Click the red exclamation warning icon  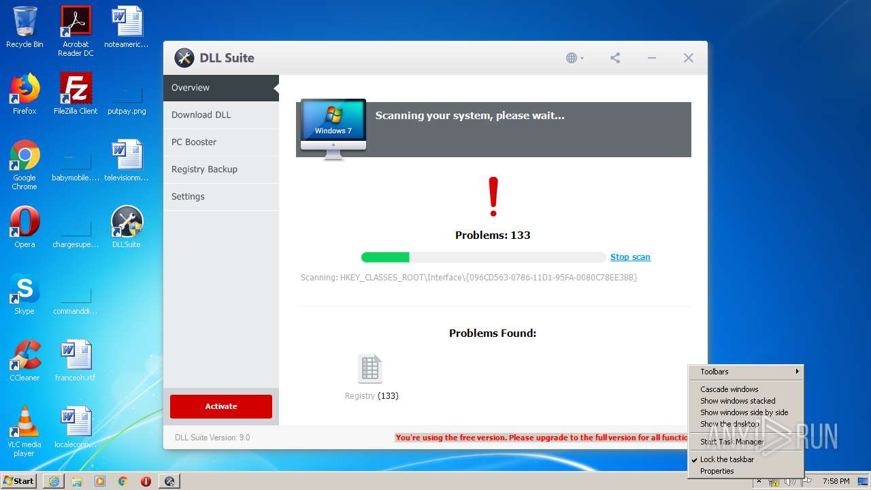pyautogui.click(x=493, y=197)
